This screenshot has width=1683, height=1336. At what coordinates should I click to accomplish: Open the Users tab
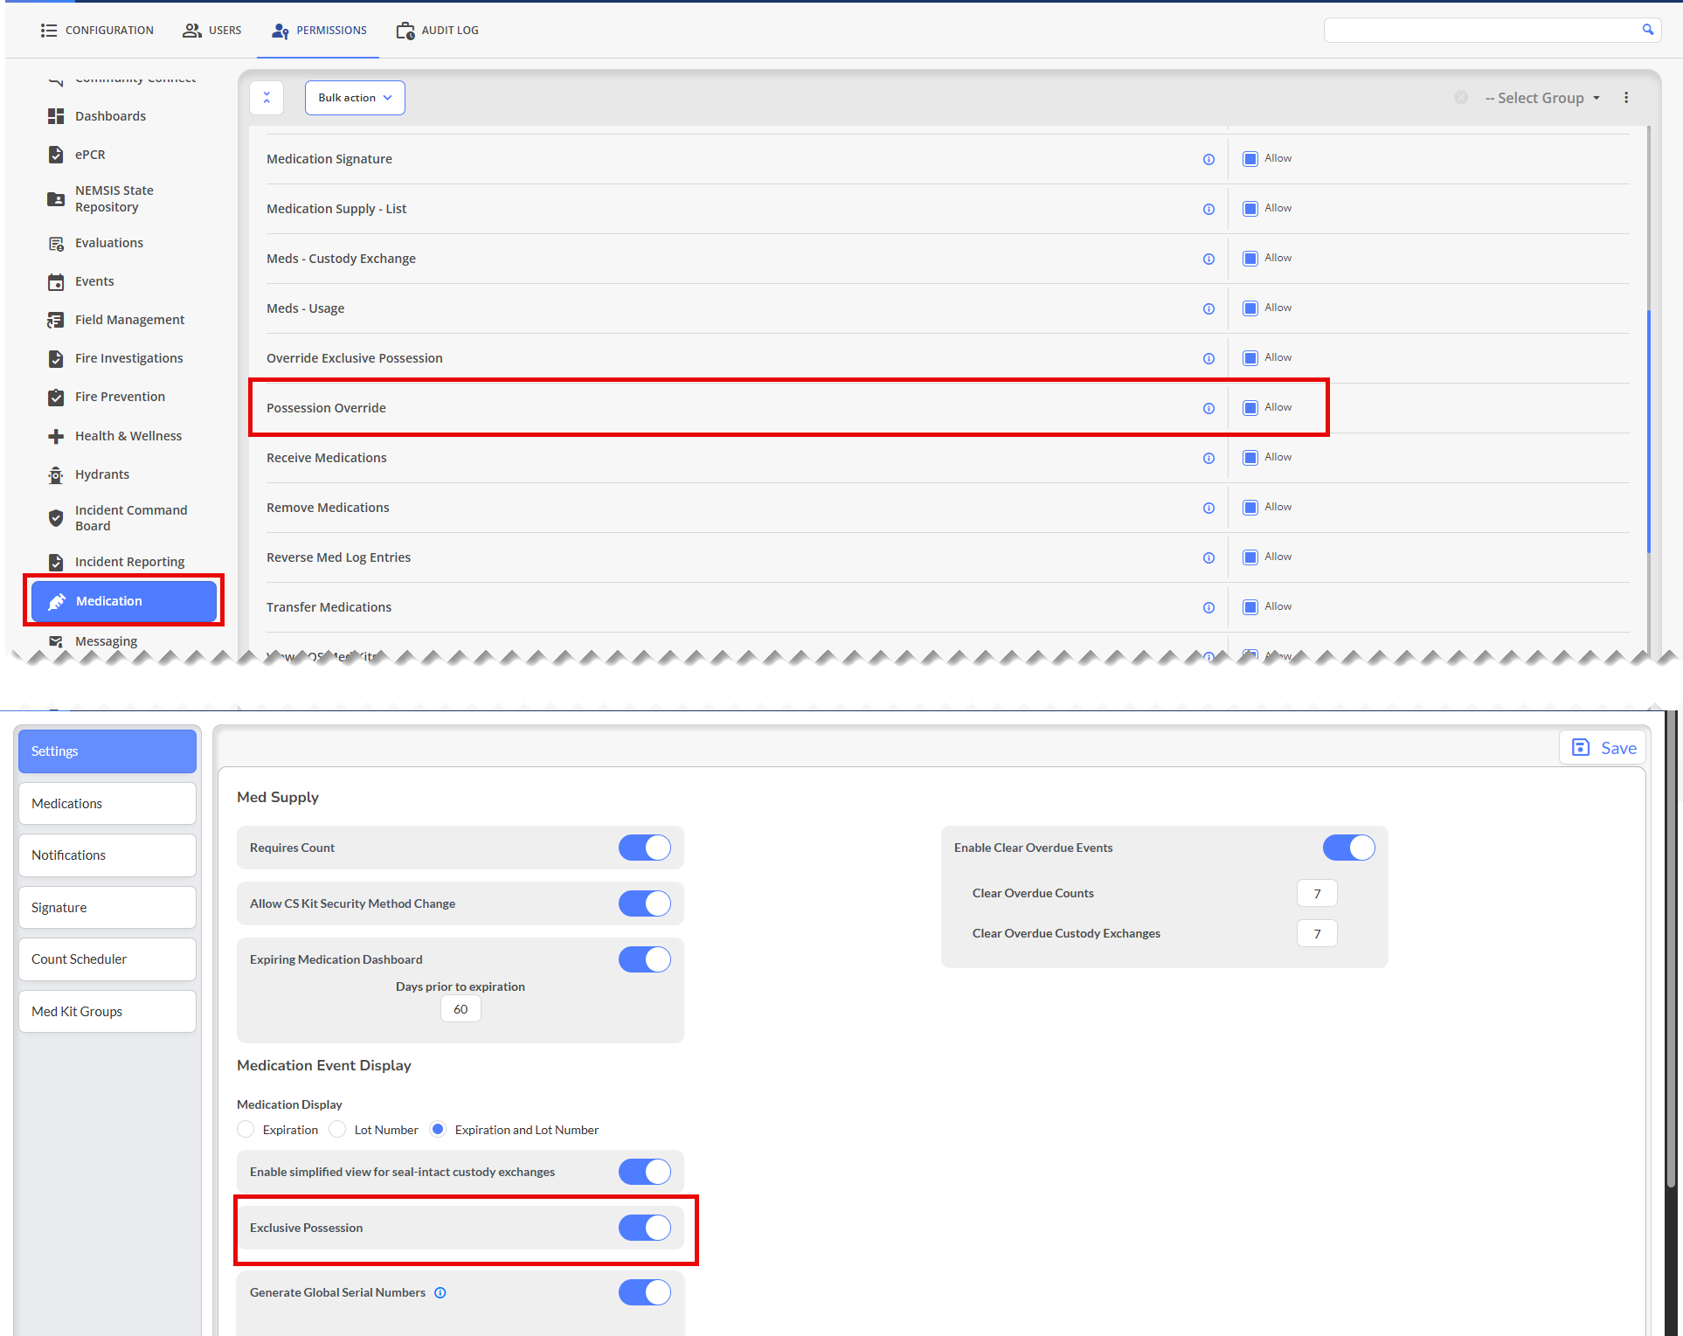212,31
